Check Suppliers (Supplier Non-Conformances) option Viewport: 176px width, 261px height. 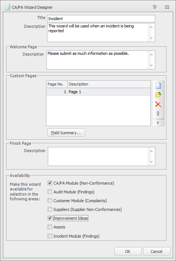point(50,209)
